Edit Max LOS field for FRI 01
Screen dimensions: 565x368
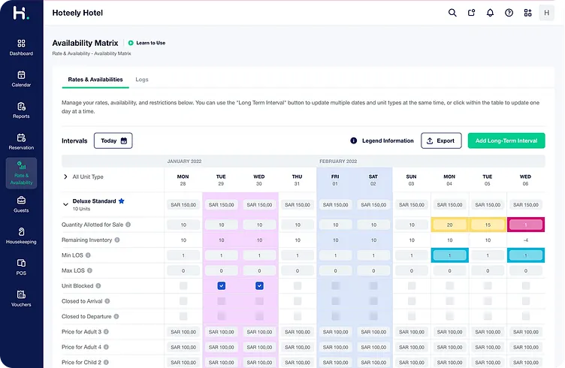click(335, 270)
